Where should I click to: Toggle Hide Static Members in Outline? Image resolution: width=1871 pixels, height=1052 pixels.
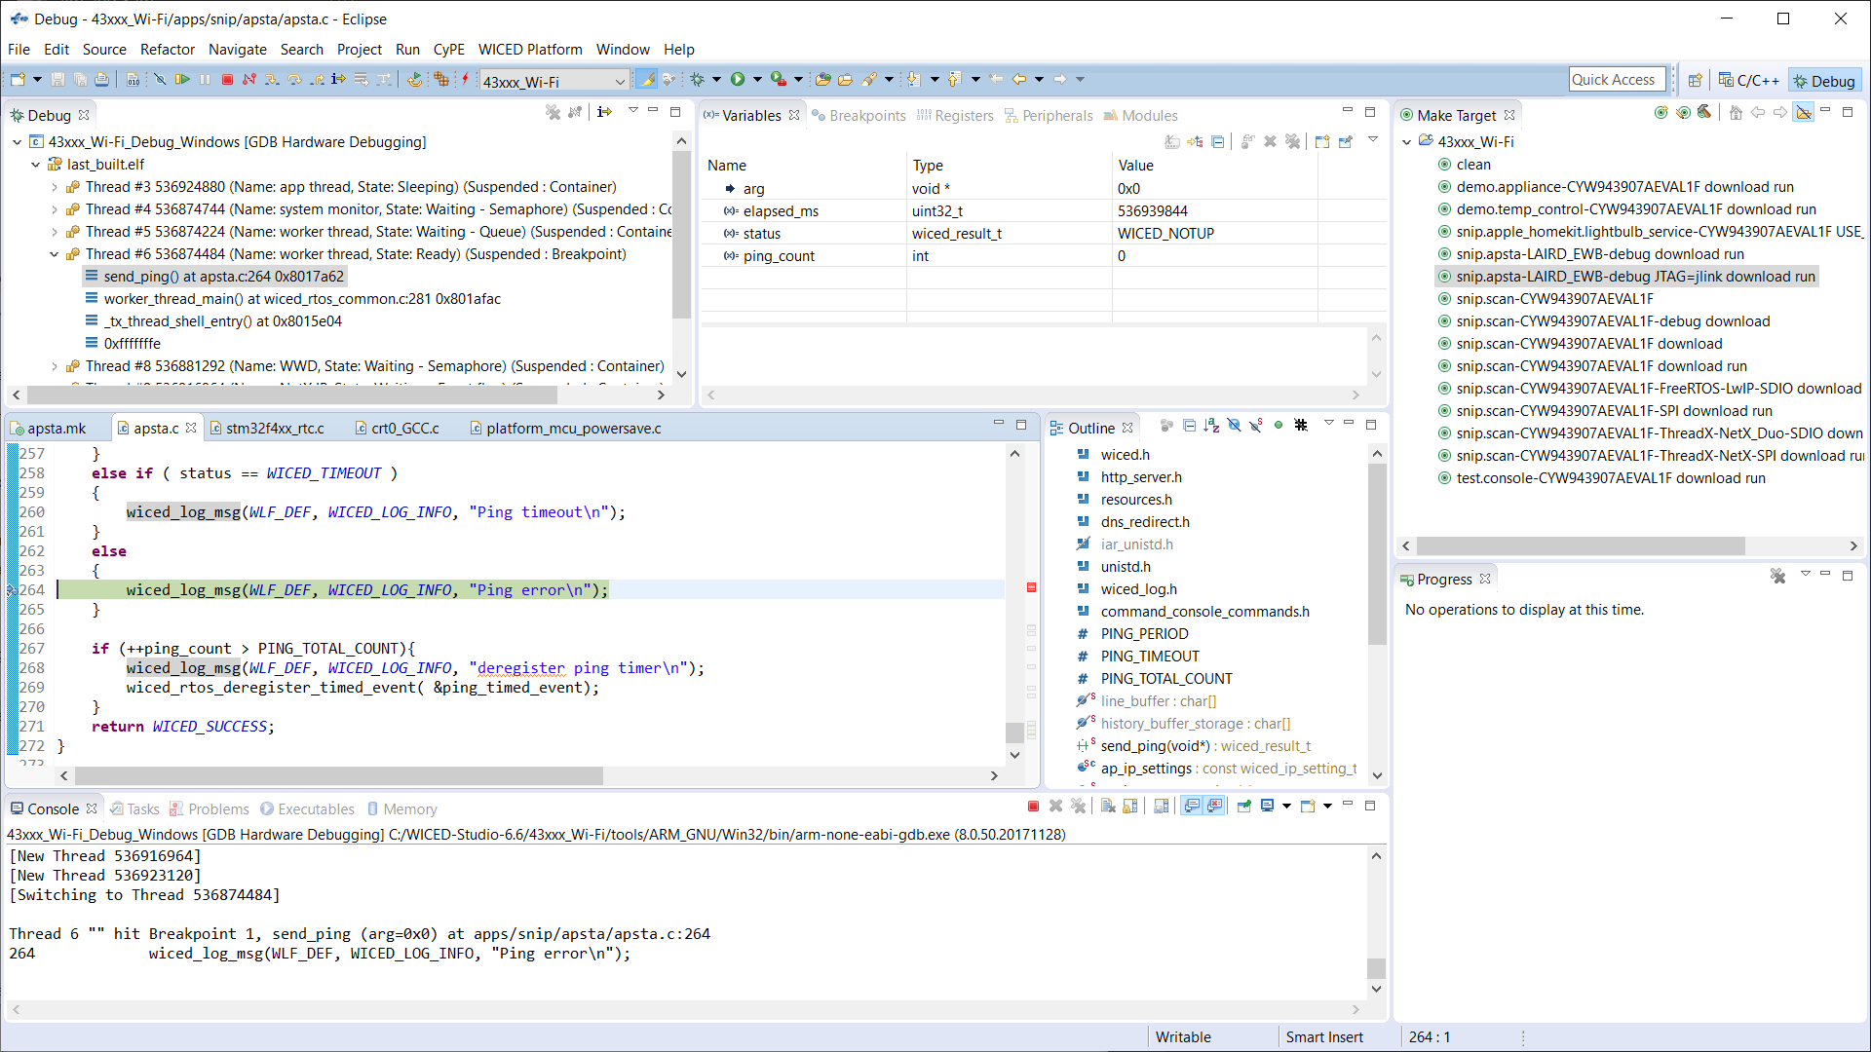(x=1255, y=426)
